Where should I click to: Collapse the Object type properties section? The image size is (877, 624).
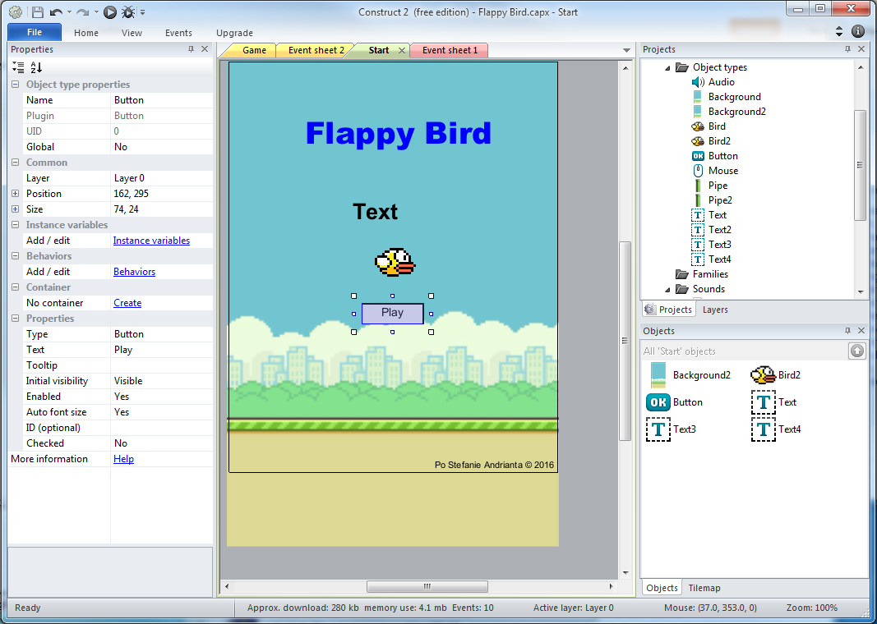15,85
